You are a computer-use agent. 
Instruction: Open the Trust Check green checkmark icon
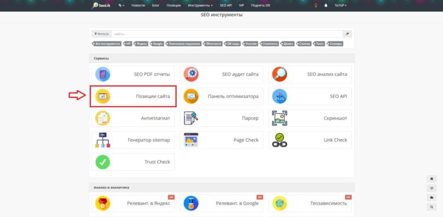(103, 162)
